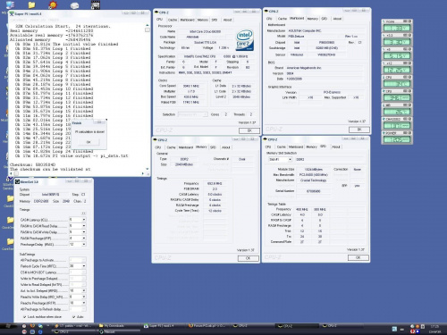The width and height of the screenshot is (447, 335).
Task: Click Super PI vertical scrollbar down arrow
Action: click(148, 169)
